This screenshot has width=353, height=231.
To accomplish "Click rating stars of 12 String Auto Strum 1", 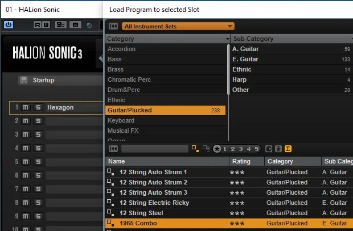I will pyautogui.click(x=237, y=173).
